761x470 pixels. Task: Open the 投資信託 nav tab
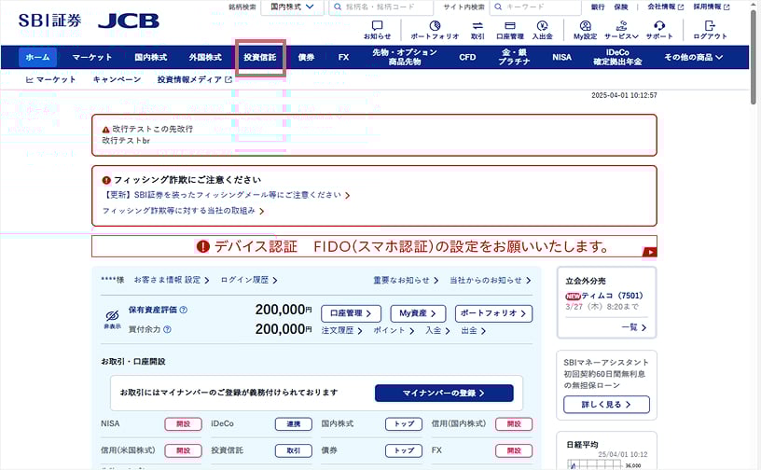(x=260, y=57)
